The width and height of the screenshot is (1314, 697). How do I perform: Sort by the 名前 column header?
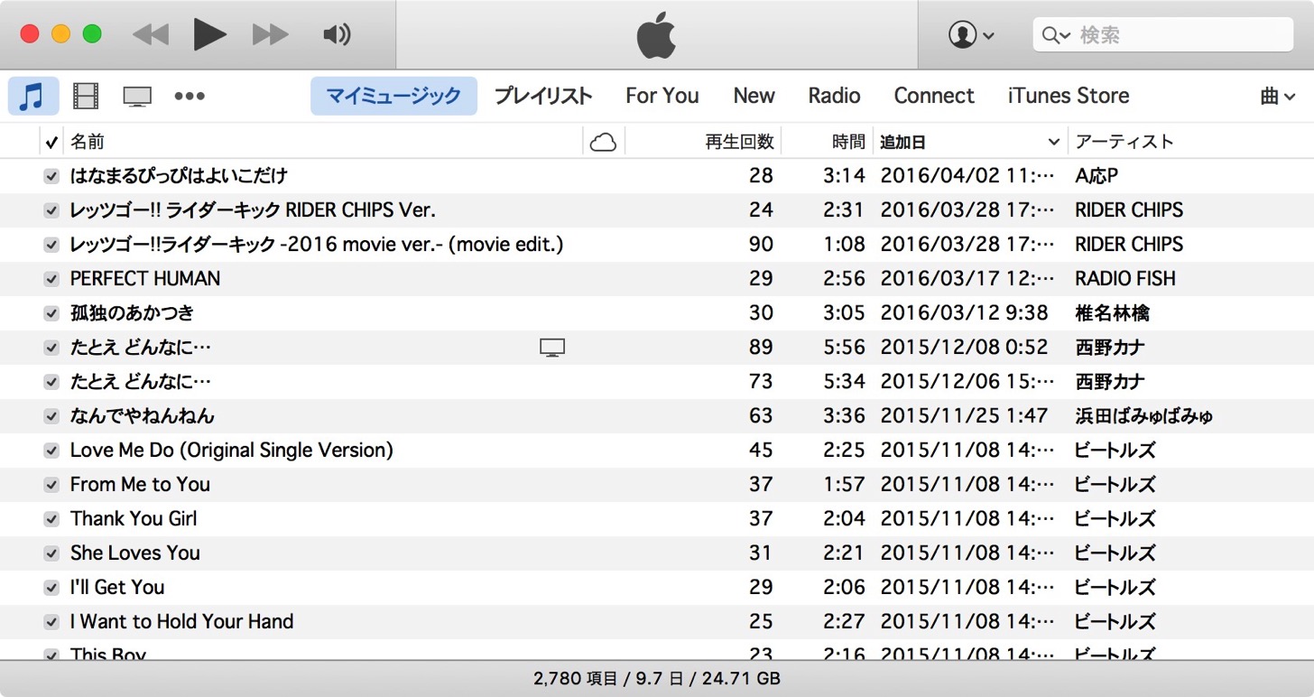[x=88, y=142]
